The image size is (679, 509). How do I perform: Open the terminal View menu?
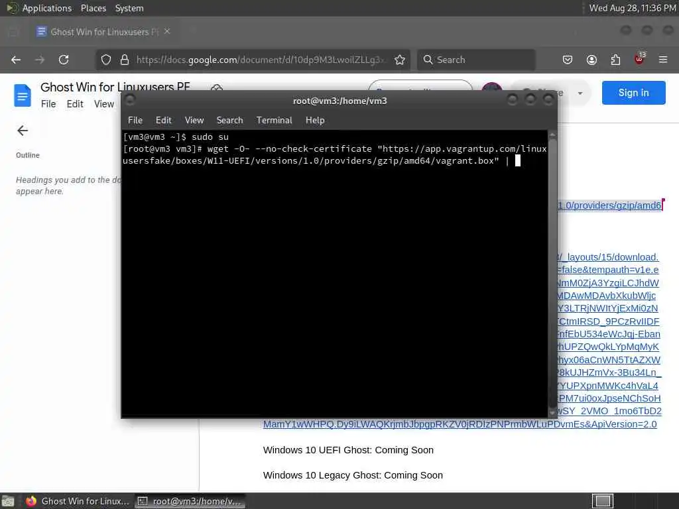point(194,121)
